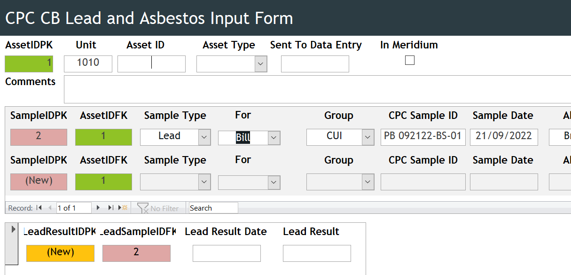Expand the Asset Type dropdown

tap(261, 64)
